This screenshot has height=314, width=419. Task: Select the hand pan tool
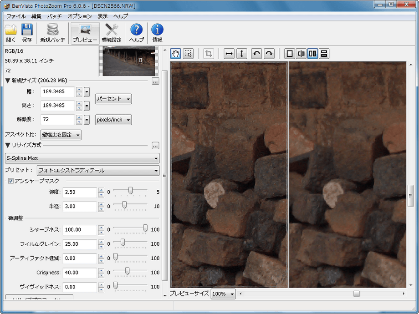176,53
